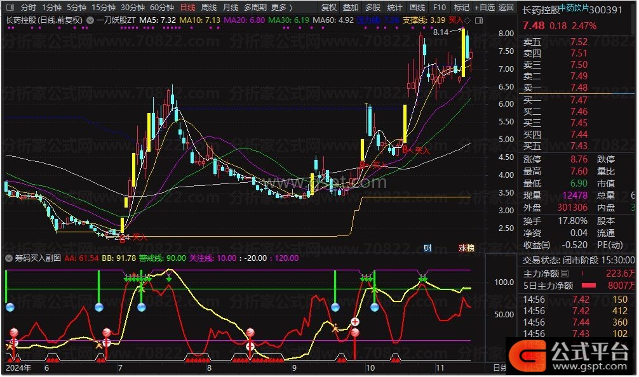Select the 30分钟 period tab
This screenshot has height=377, width=639.
(133, 8)
